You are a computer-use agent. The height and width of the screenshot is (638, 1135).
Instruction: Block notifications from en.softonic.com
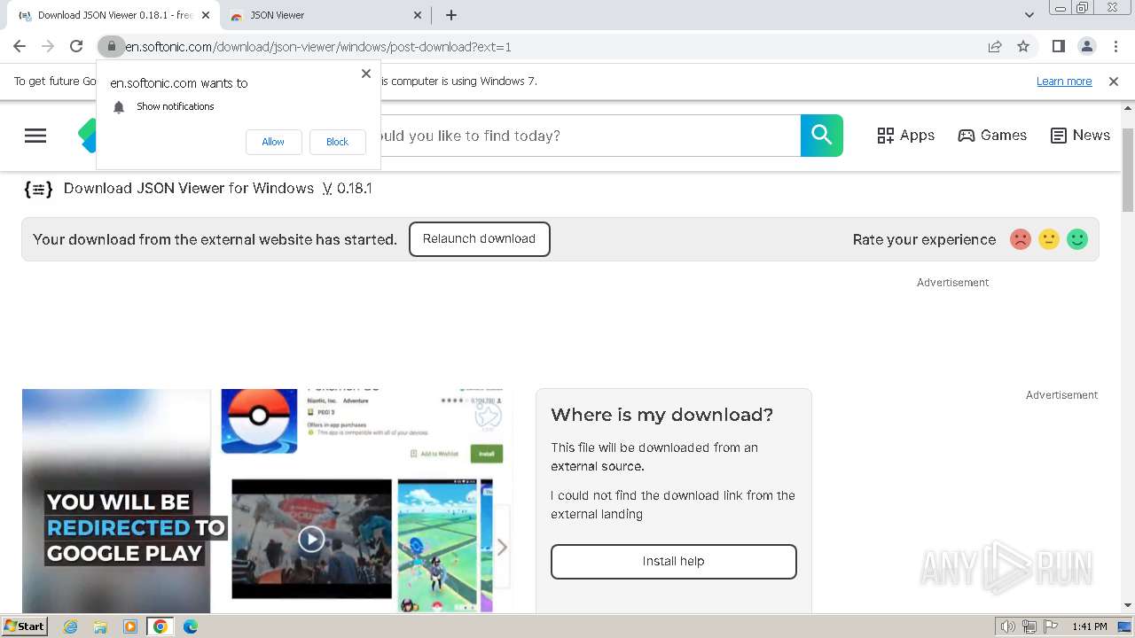tap(337, 142)
